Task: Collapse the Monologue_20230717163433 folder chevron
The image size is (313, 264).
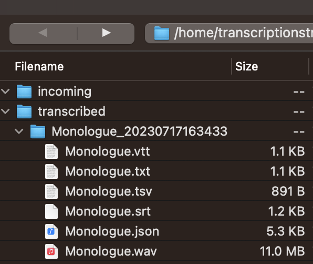Action: coord(19,131)
